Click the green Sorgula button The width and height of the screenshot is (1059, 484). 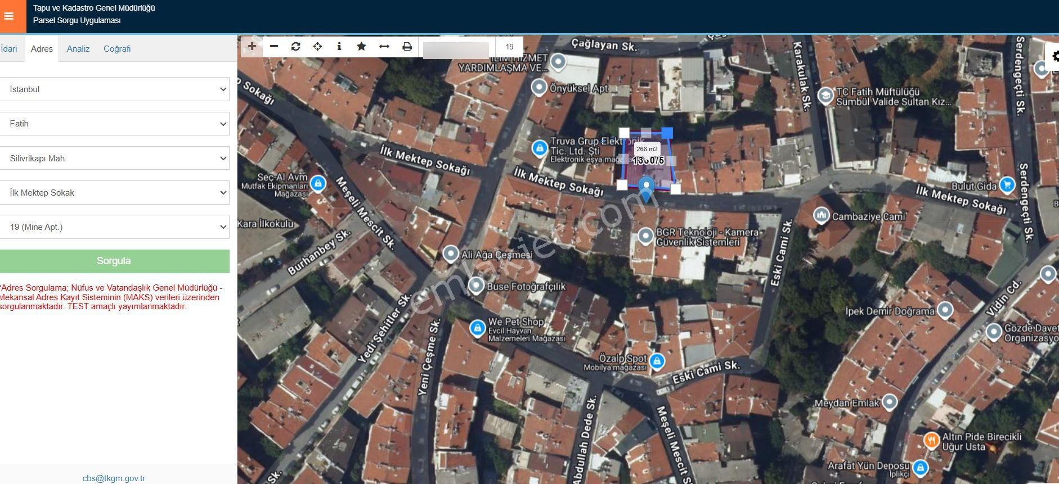pos(114,261)
